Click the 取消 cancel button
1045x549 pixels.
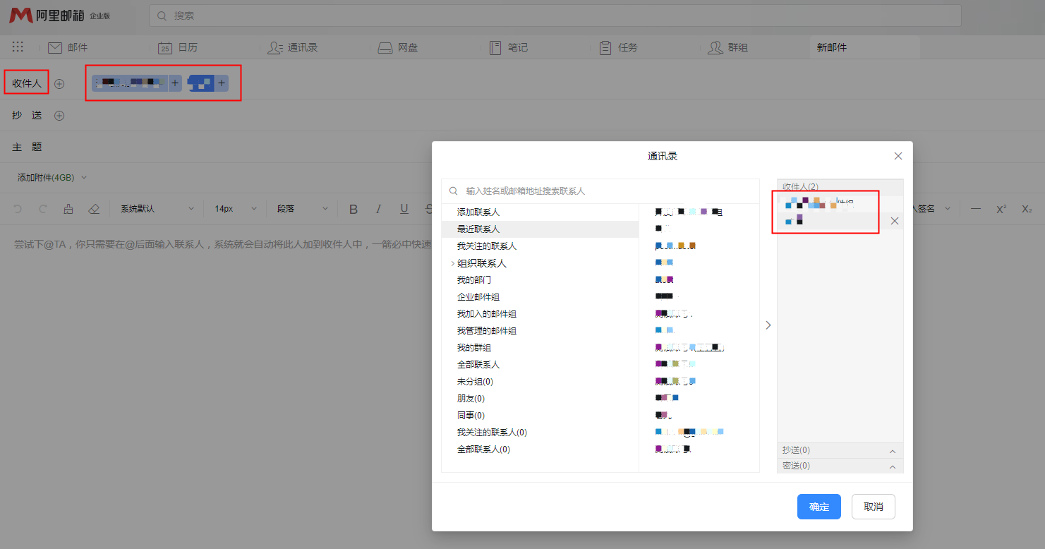point(873,507)
